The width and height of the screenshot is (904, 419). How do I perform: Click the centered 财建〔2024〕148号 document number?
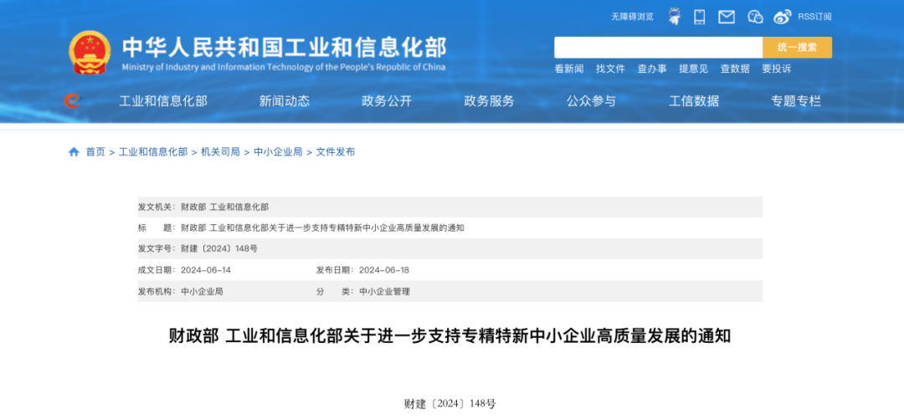point(449,403)
